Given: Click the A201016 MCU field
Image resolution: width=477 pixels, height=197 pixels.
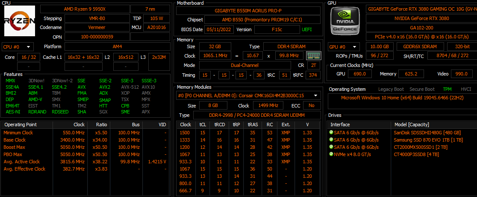Looking at the screenshot, I should (157, 27).
